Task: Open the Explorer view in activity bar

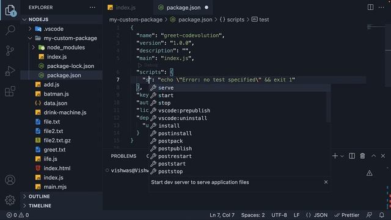Action: (x=10, y=10)
